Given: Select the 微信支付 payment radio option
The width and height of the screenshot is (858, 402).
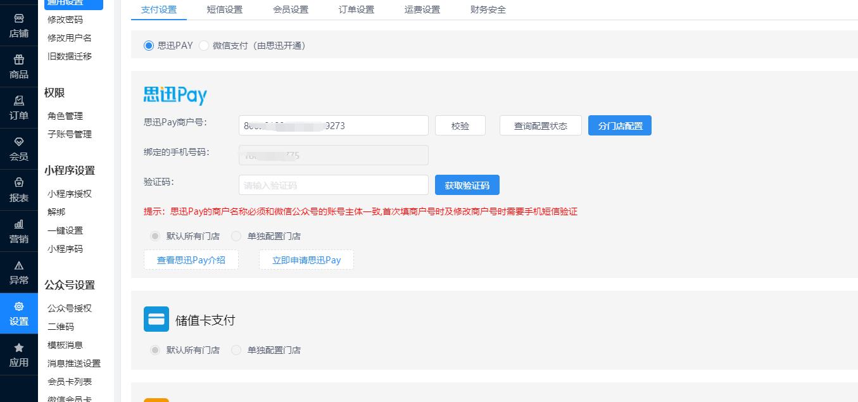Looking at the screenshot, I should (203, 46).
